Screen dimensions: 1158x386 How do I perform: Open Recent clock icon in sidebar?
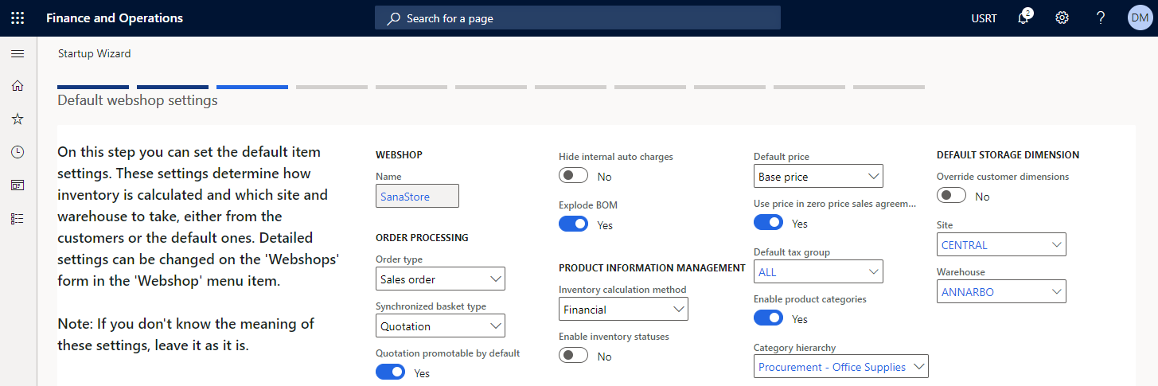coord(18,152)
